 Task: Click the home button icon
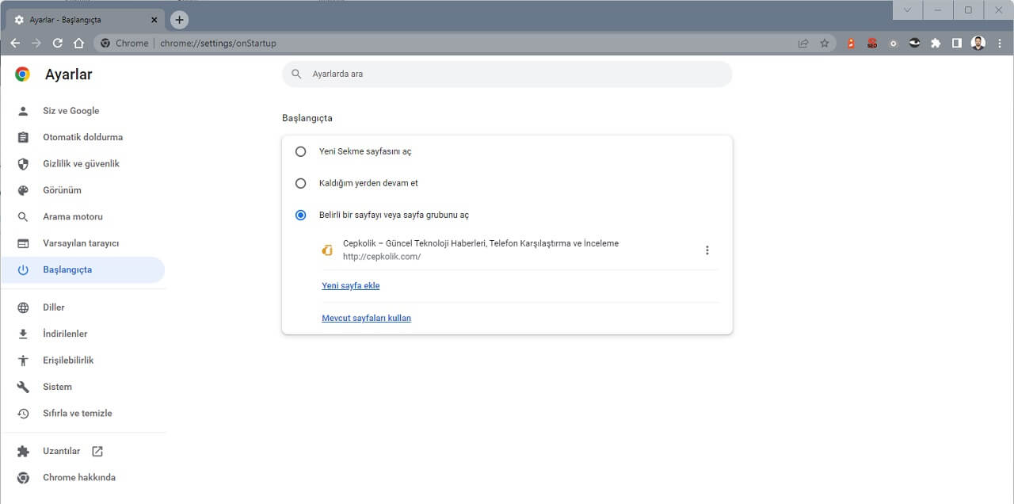(x=78, y=44)
